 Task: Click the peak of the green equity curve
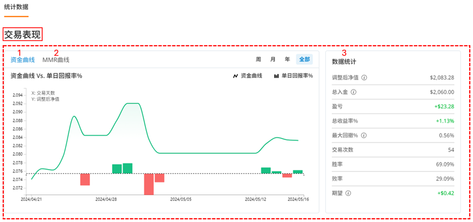[x=132, y=103]
